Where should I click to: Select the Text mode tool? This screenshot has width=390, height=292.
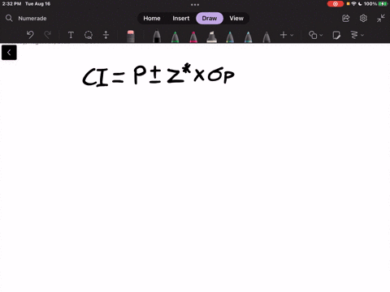71,35
